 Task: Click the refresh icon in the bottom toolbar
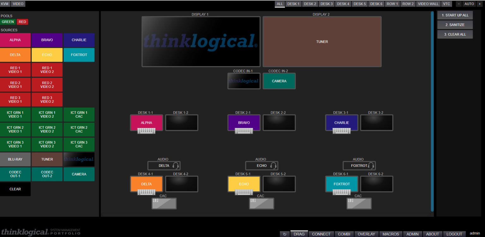(x=284, y=234)
